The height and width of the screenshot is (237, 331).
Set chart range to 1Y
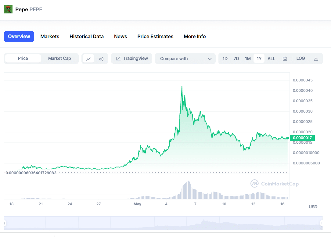[x=259, y=59]
